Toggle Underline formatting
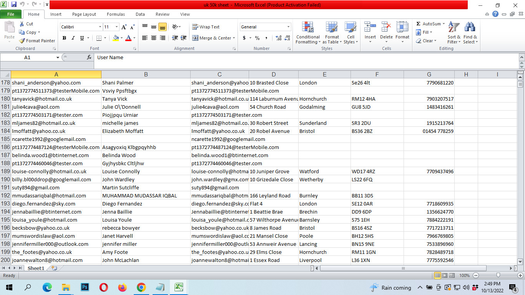Viewport: 525px width, 295px height. tap(82, 38)
